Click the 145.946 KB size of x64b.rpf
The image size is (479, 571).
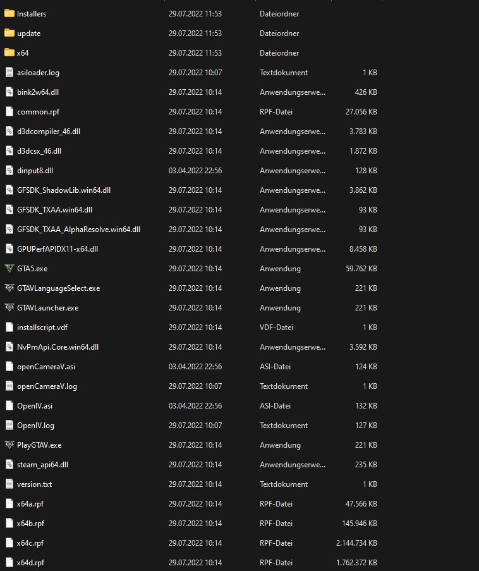(360, 524)
